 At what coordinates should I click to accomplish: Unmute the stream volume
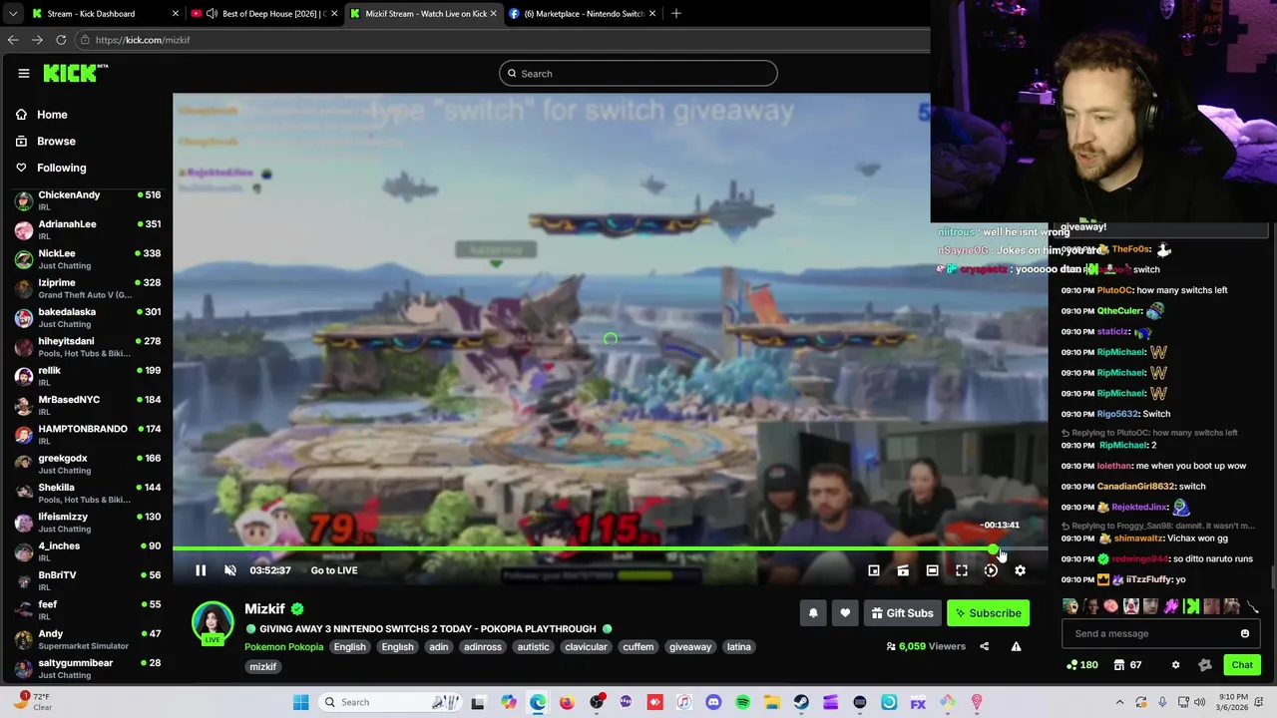(230, 570)
